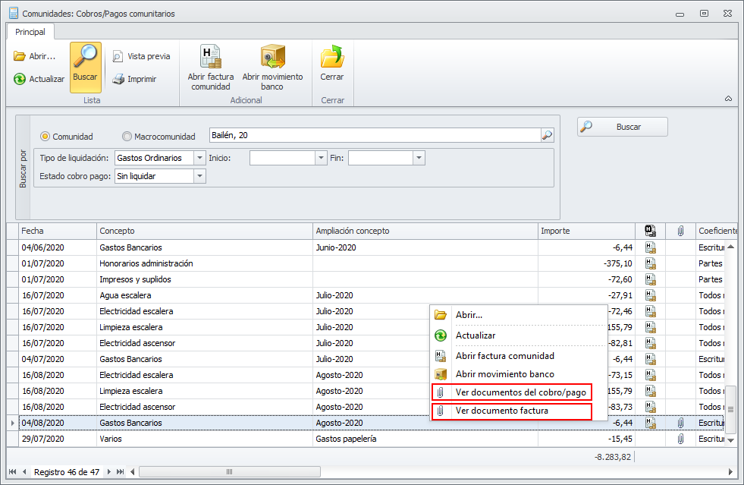Select the Comunidad radio button

46,137
